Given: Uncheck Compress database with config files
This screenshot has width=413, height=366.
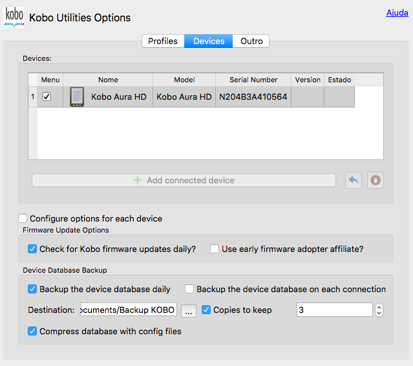Looking at the screenshot, I should [32, 331].
